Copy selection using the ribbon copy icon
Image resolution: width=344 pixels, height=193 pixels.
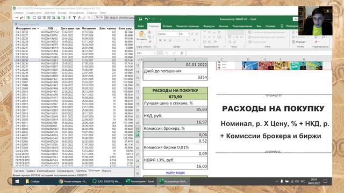tap(149, 37)
